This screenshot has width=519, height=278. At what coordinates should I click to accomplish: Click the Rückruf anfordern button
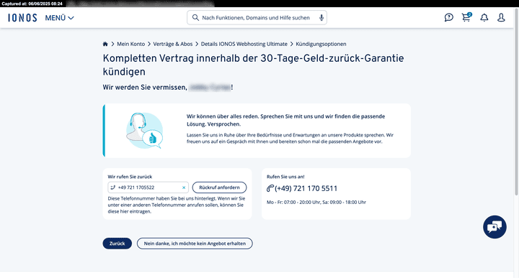(219, 187)
